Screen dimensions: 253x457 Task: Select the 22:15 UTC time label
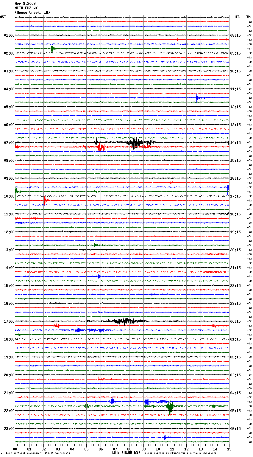point(235,286)
